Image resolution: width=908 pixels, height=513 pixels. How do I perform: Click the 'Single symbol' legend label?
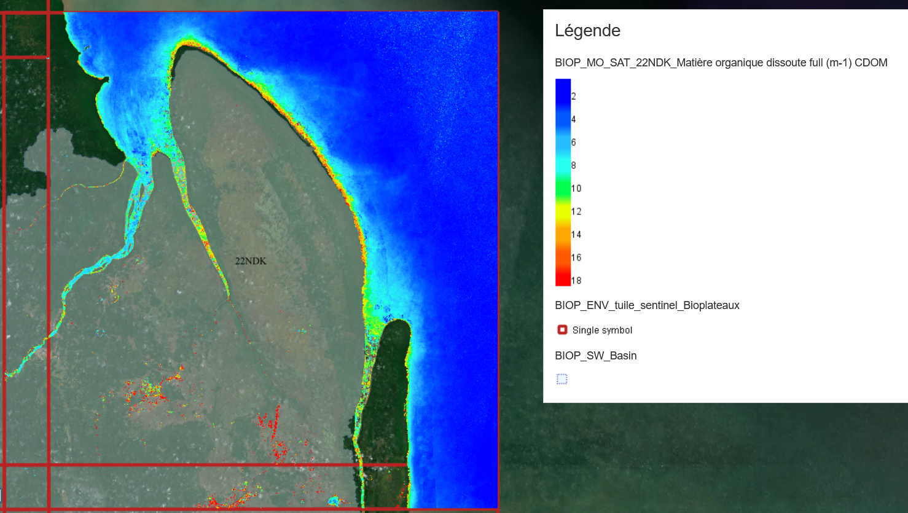(602, 331)
